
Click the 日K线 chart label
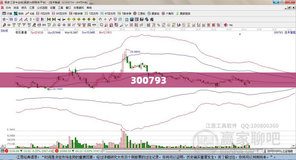4,31
